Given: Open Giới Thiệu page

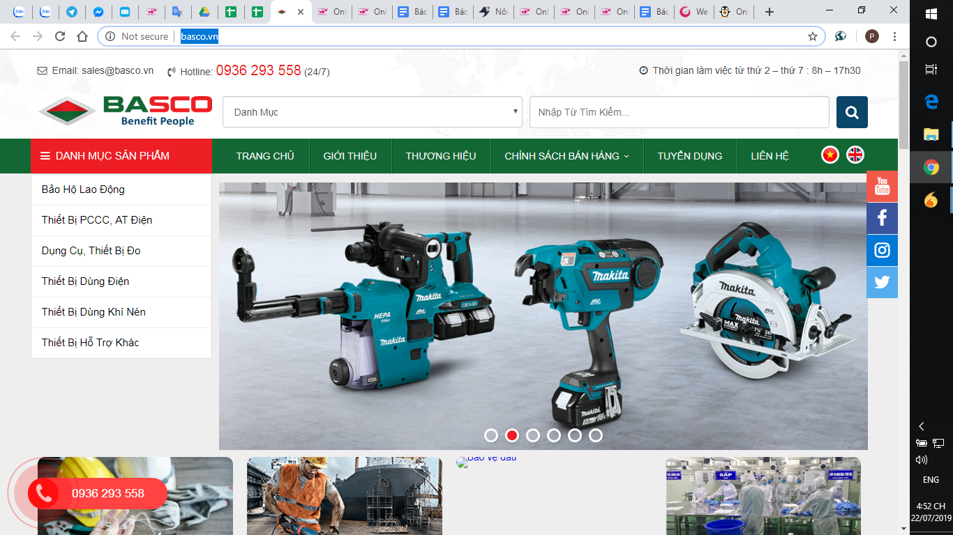Looking at the screenshot, I should [x=350, y=156].
